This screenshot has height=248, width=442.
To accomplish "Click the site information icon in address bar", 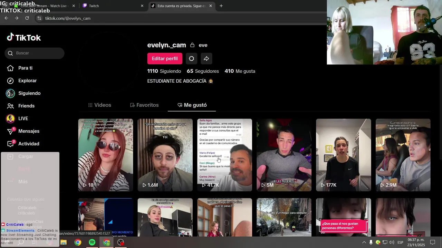I will click(39, 18).
